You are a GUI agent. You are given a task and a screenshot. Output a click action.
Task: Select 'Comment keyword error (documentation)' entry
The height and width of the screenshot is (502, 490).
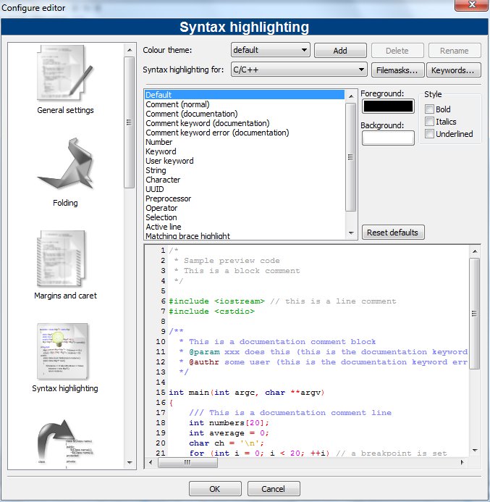point(245,133)
